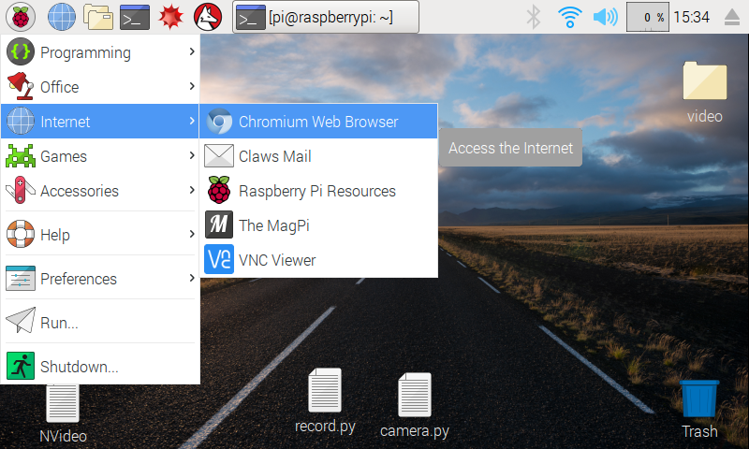Click the Claws Mail envelope icon
The height and width of the screenshot is (449, 749).
(x=219, y=156)
